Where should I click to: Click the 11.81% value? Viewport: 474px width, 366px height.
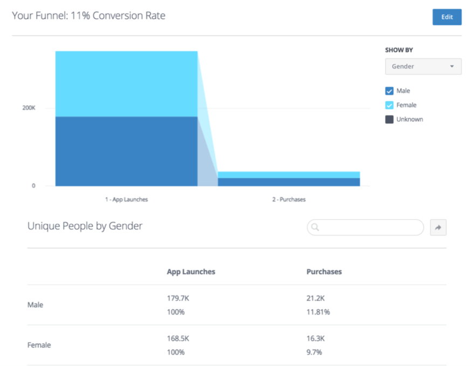318,312
